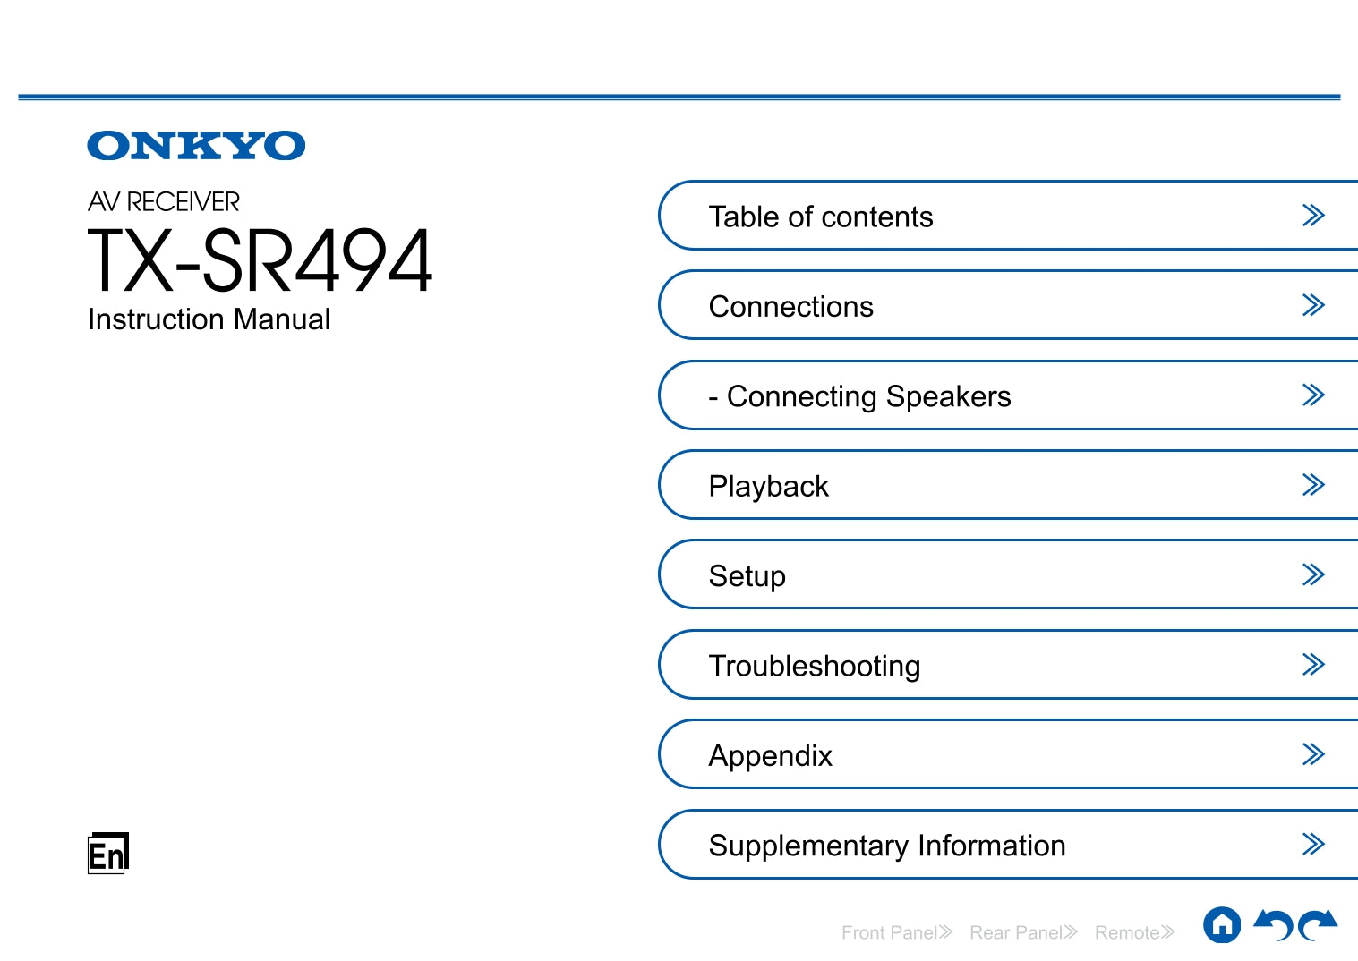The width and height of the screenshot is (1358, 961).
Task: Click the forward arrow icon
Action: point(1318,925)
